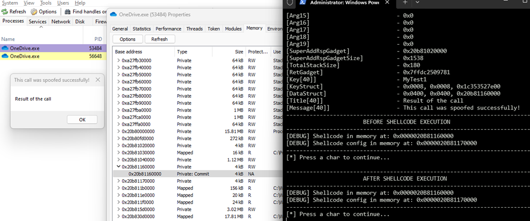Open General tab in Properties
This screenshot has height=221, width=530.
tap(120, 29)
